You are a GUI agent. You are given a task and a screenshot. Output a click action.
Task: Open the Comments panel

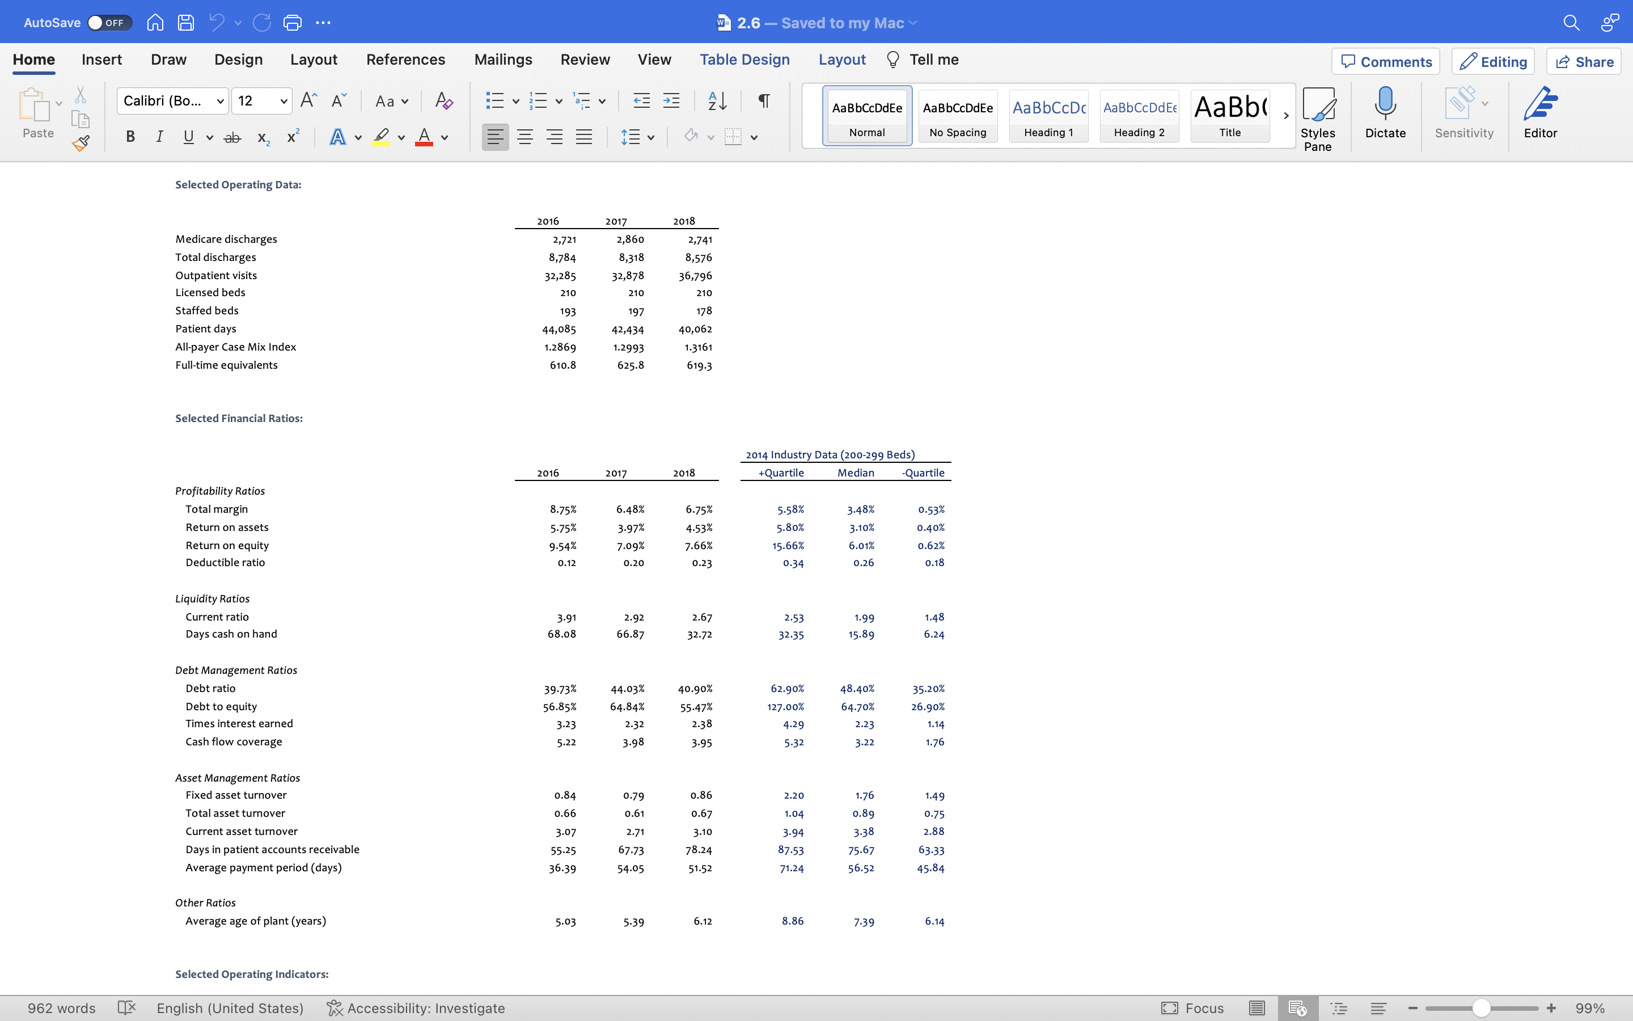1385,61
